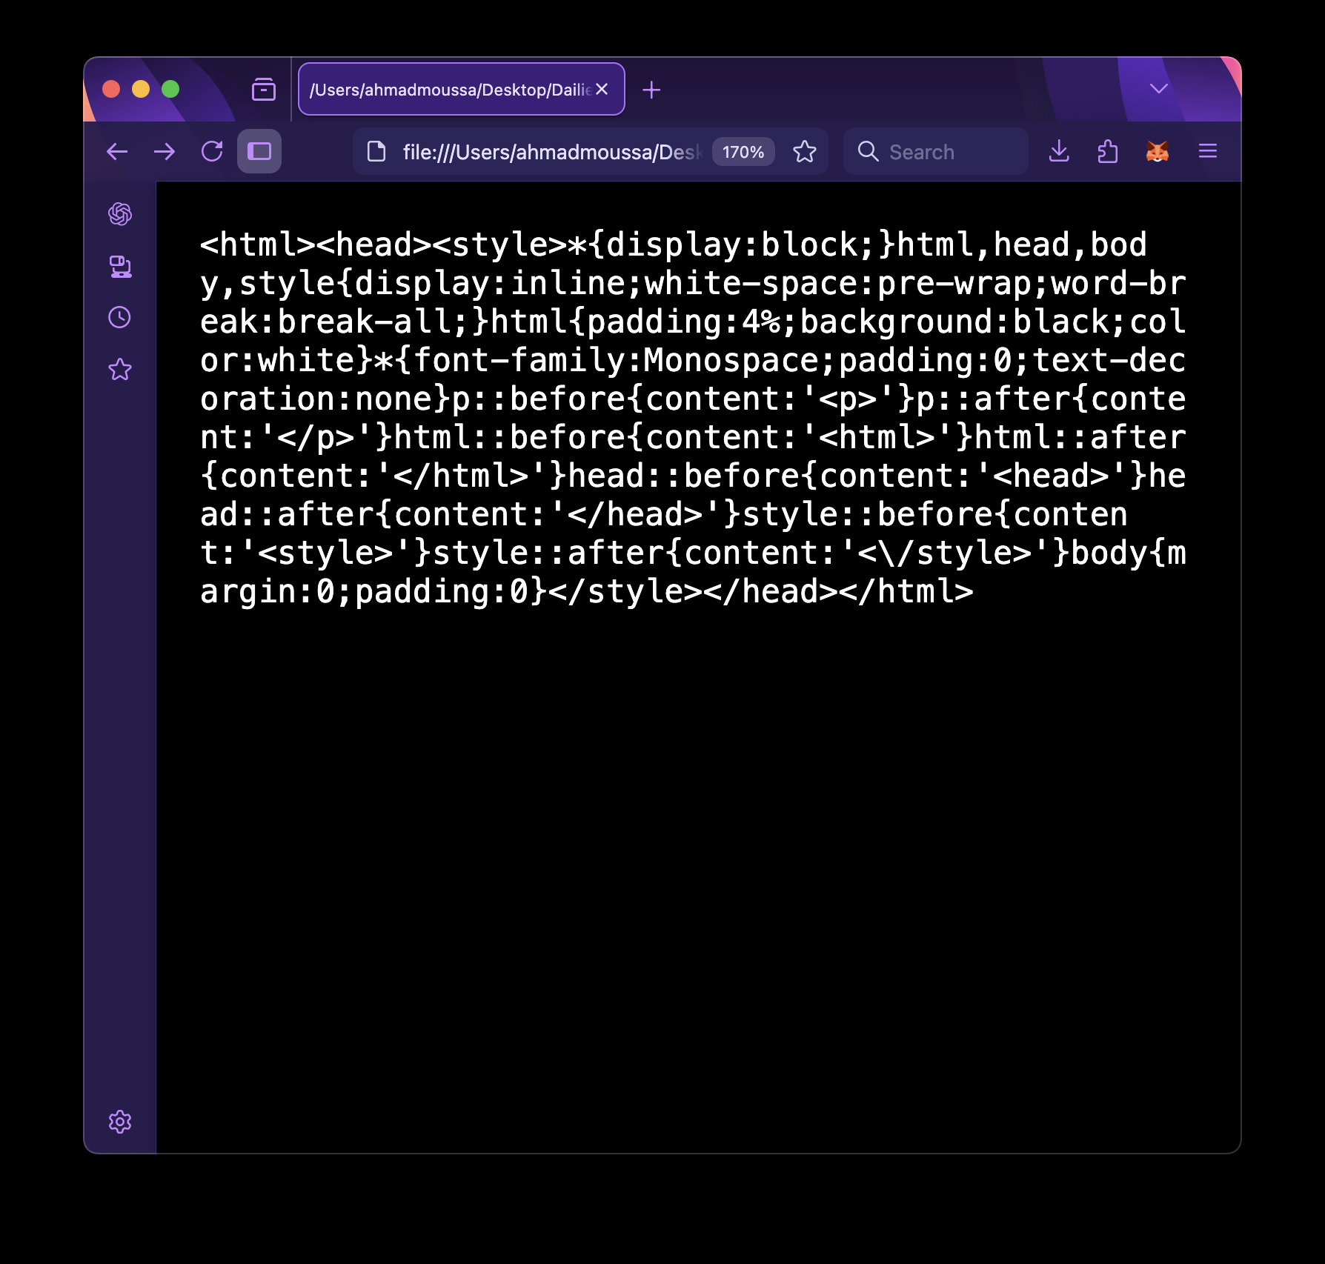Open the Extensions puzzle-piece menu
Screen dimensions: 1325x1264
(x=1108, y=152)
